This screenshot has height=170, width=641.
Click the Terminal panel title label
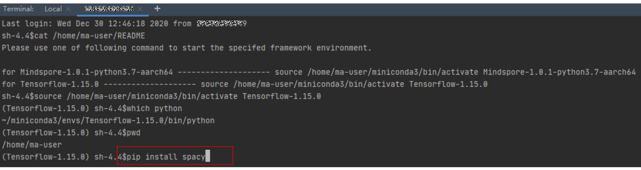[19, 9]
